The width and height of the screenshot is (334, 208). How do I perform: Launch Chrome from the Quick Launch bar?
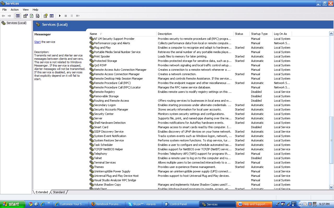click(31, 204)
